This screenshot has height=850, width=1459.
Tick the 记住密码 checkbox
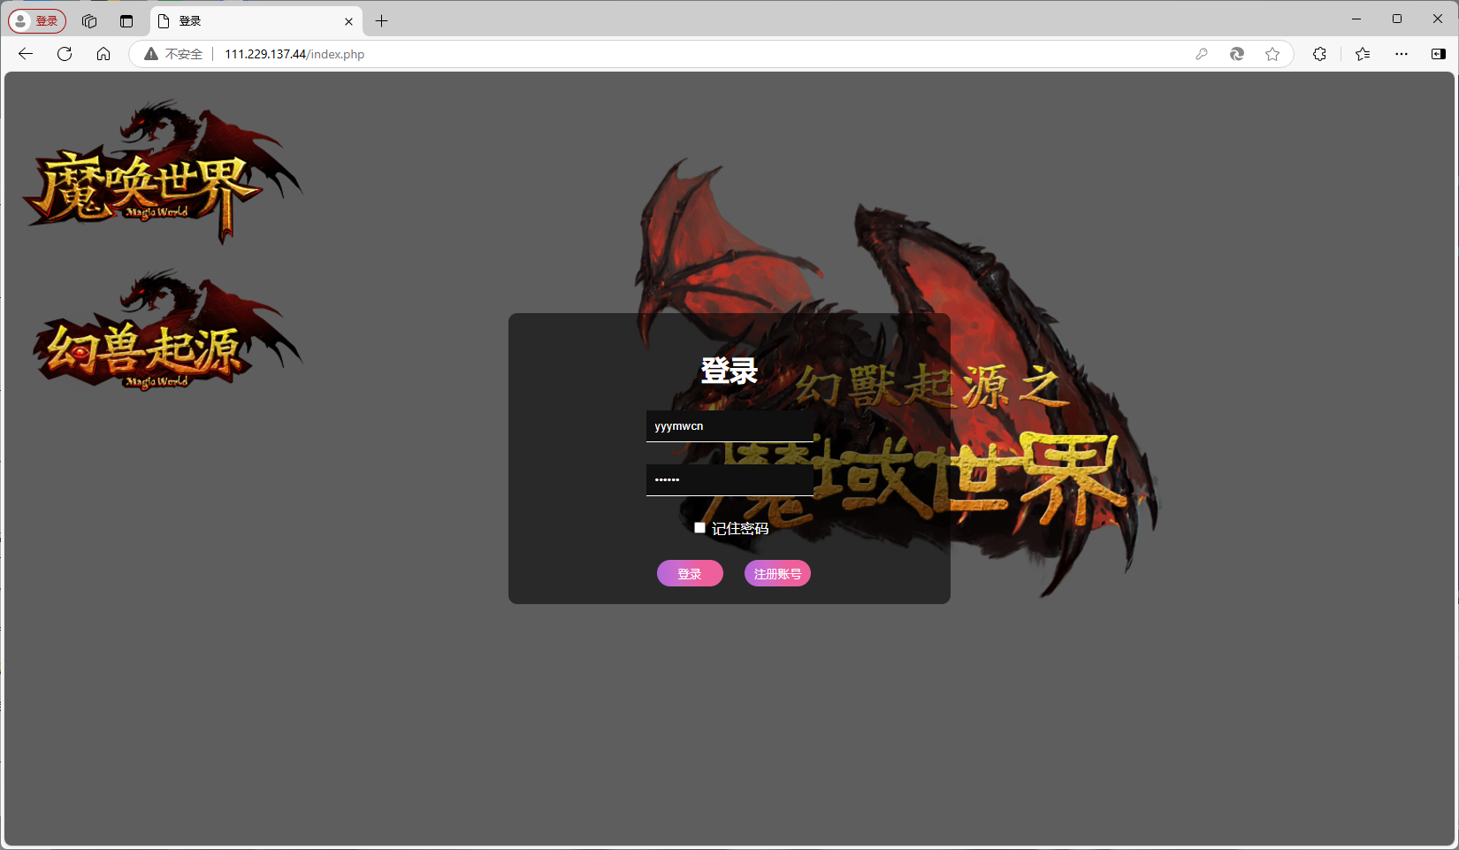pos(700,528)
